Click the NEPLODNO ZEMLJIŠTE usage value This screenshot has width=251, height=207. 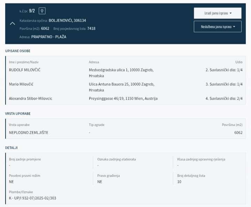coord(29,132)
